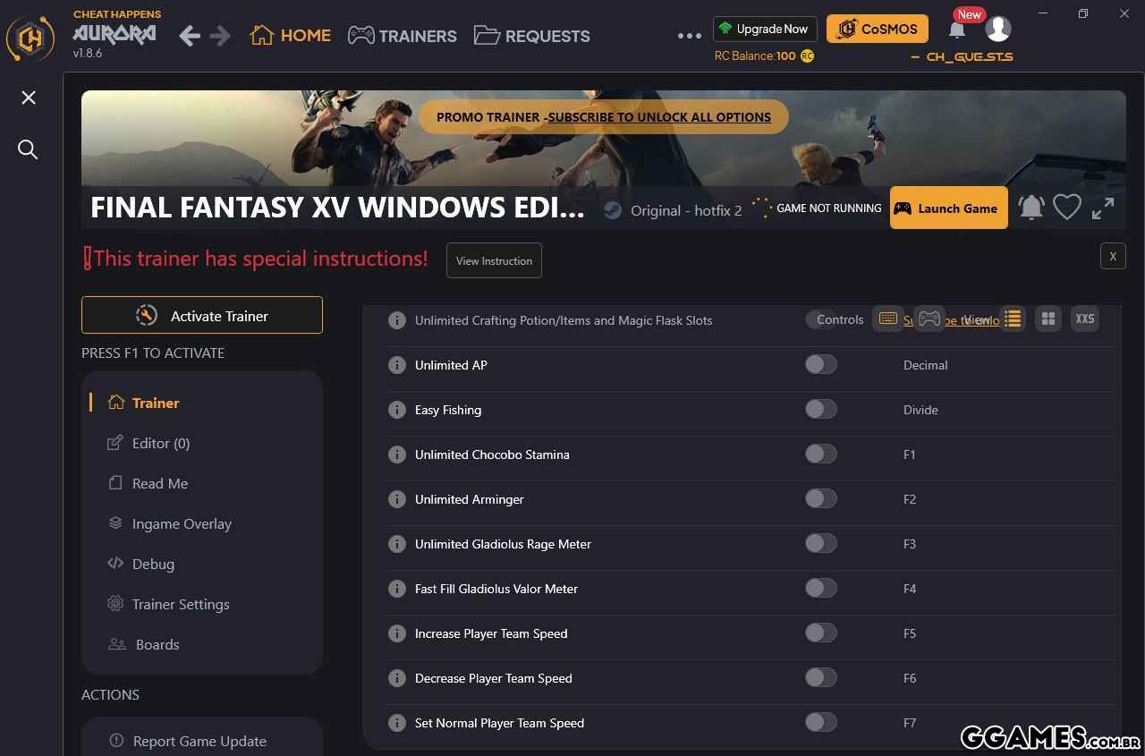Open the user profile avatar
The height and width of the screenshot is (756, 1145).
click(x=998, y=29)
